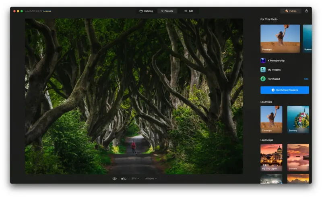Image resolution: width=322 pixels, height=197 pixels.
Task: Expand the Actions dropdown menu
Action: [151, 179]
